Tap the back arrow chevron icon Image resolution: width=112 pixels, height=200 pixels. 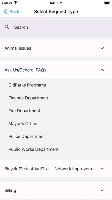tap(5, 11)
